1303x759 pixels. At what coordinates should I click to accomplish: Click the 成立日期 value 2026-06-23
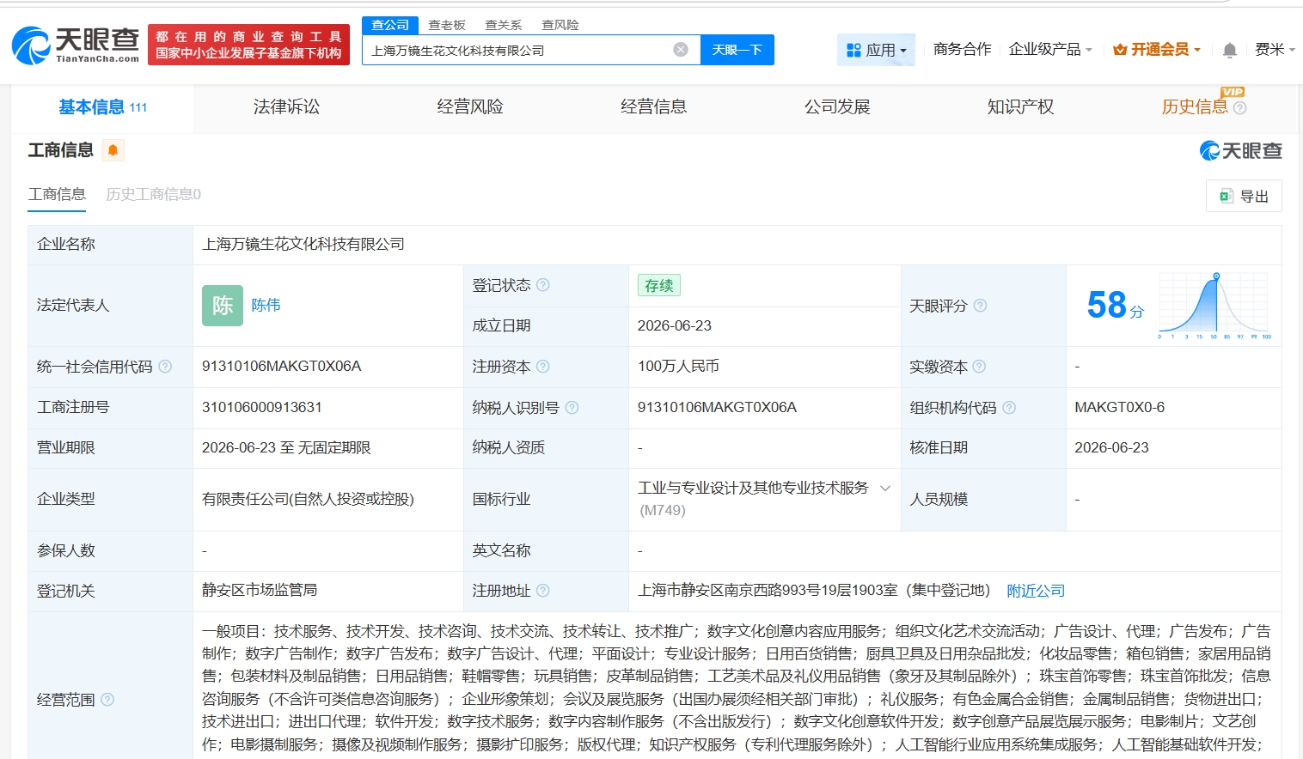click(x=675, y=326)
